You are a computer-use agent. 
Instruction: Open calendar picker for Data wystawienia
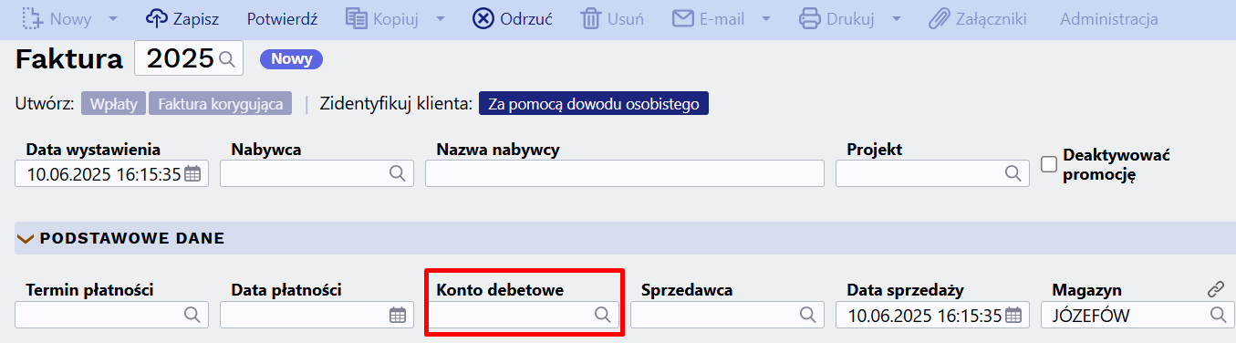click(192, 174)
